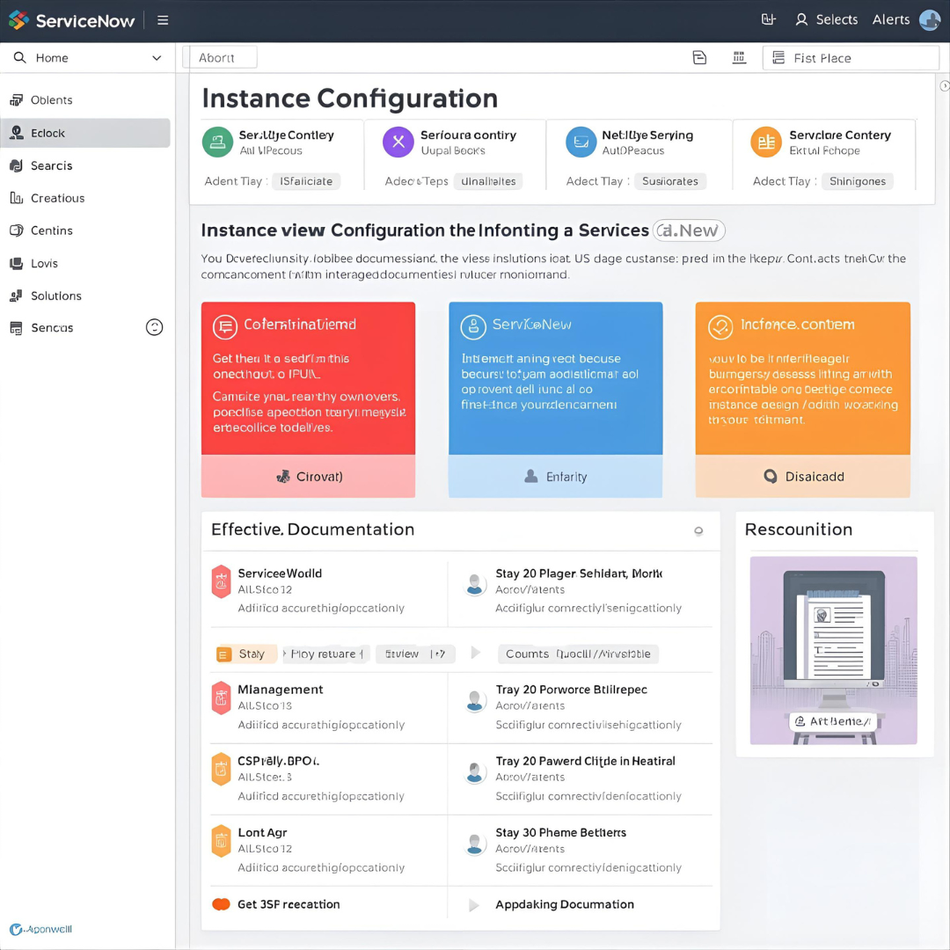
Task: Expand the Counts play arrow
Action: pyautogui.click(x=476, y=654)
